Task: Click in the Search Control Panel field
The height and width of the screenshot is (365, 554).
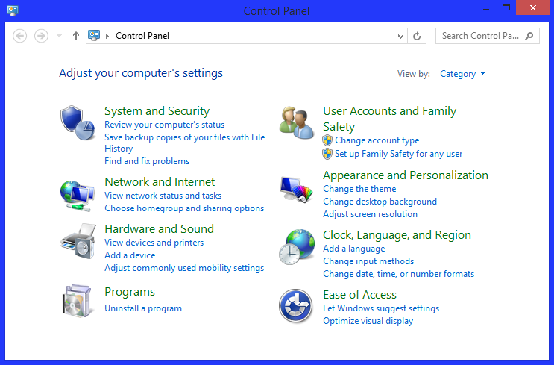Action: coord(479,36)
